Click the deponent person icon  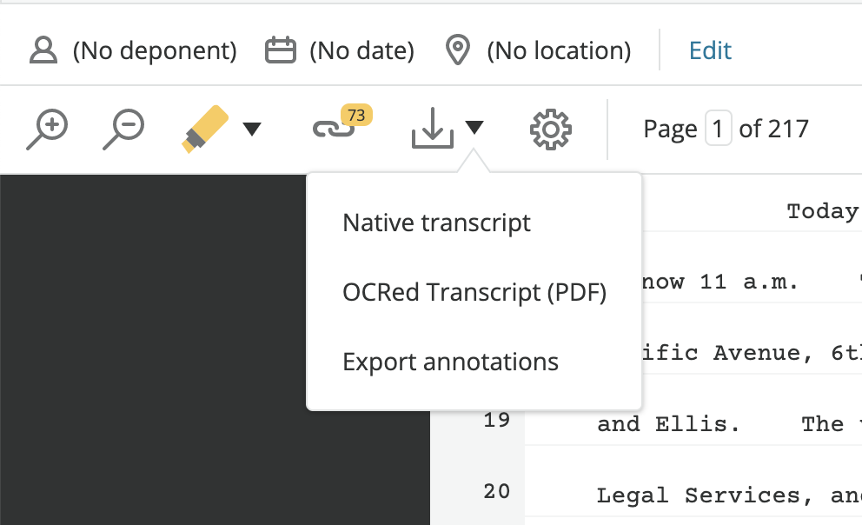click(x=43, y=50)
